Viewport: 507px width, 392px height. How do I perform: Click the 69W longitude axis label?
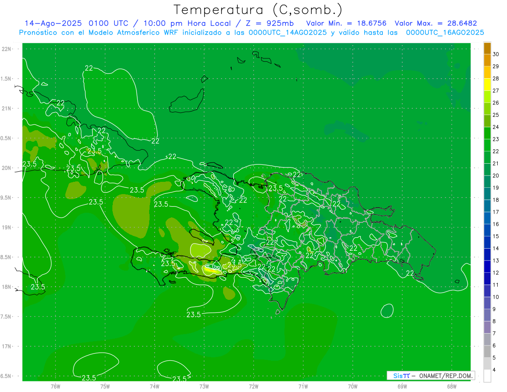coord(402,386)
